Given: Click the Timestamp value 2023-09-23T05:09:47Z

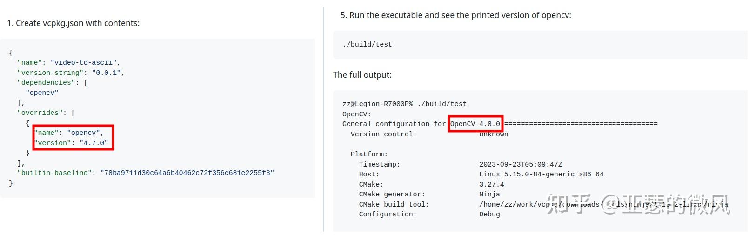Looking at the screenshot, I should click(521, 164).
